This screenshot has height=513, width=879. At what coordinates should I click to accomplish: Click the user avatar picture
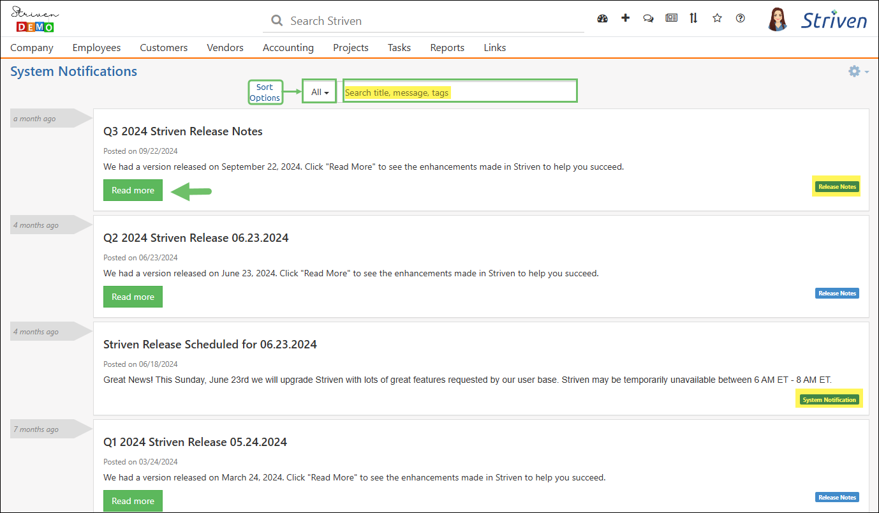[777, 19]
